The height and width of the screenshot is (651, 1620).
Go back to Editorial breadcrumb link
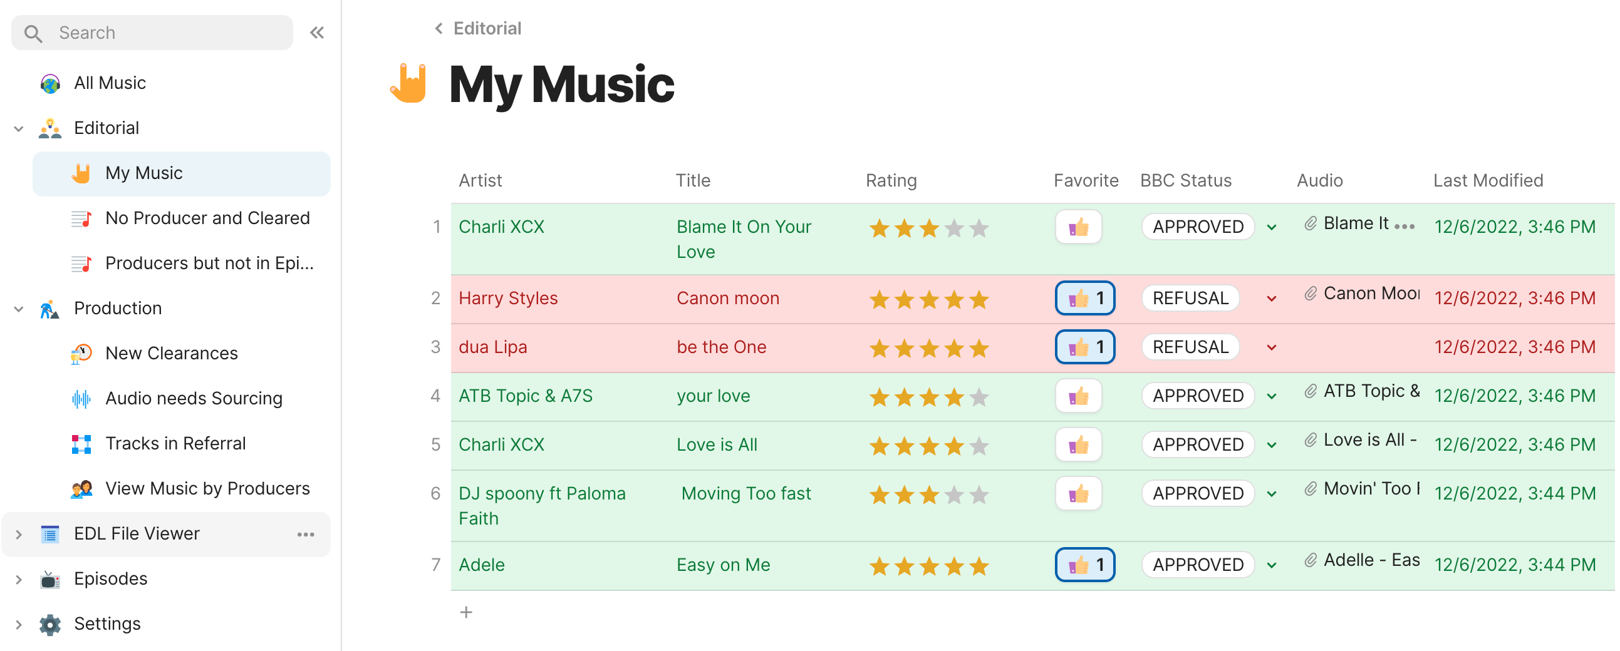(x=487, y=28)
